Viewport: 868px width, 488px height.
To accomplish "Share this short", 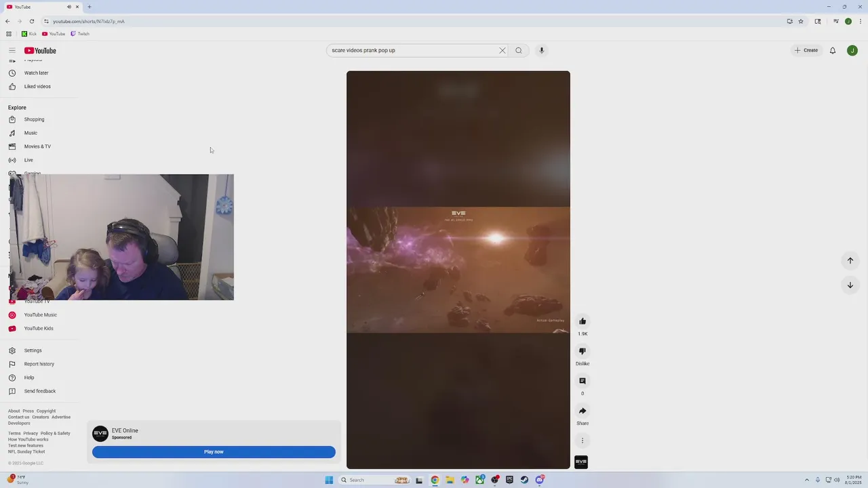I will [x=583, y=411].
